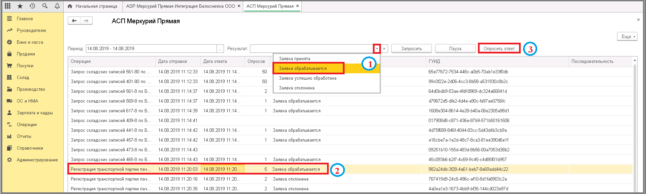
Task: Click the Период date range field
Action: tap(152, 49)
